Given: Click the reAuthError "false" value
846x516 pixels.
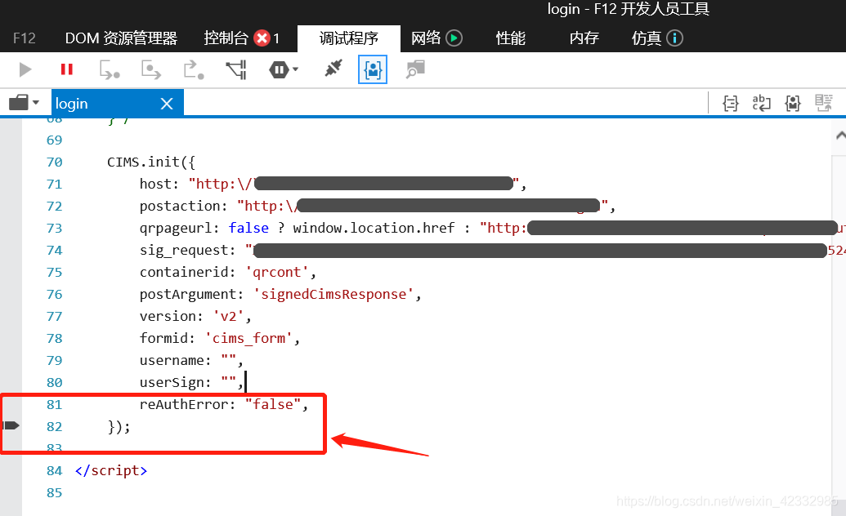Looking at the screenshot, I should 273,404.
